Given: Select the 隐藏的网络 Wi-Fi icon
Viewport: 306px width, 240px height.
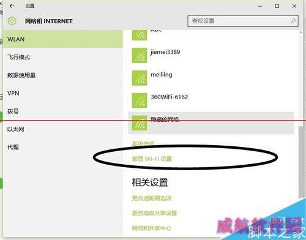Looking at the screenshot, I should tap(140, 123).
